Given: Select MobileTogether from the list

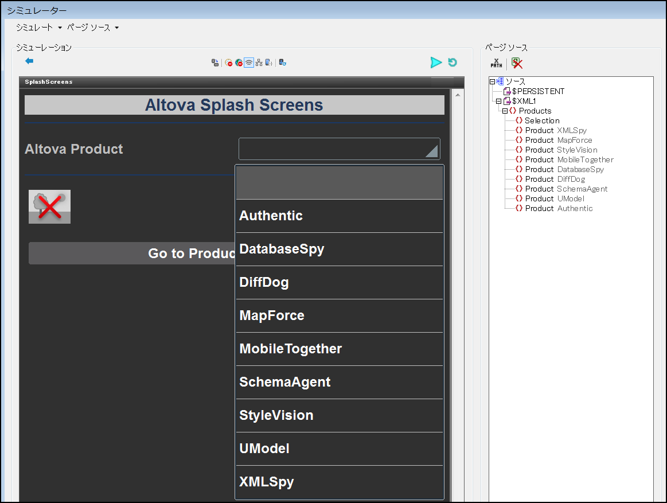Looking at the screenshot, I should coord(340,349).
